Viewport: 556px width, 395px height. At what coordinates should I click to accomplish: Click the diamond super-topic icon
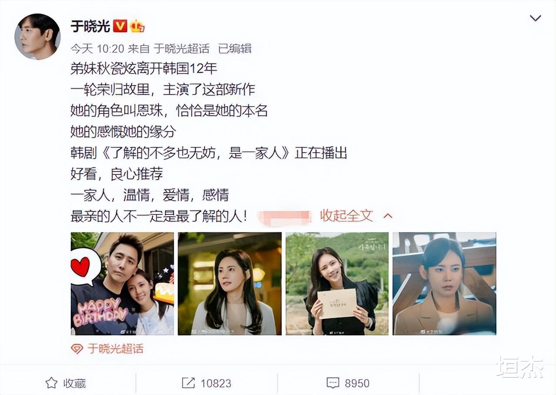point(77,349)
